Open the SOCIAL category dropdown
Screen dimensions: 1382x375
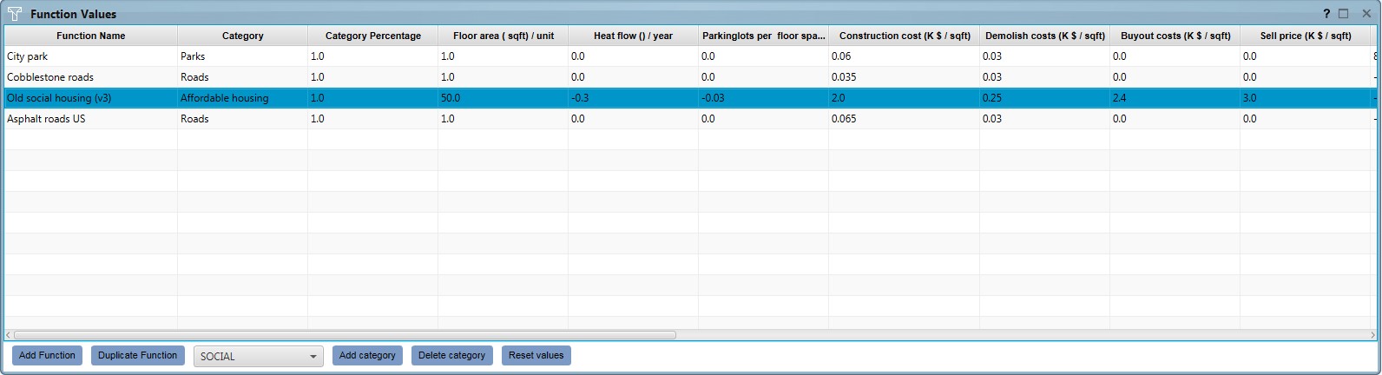coord(259,356)
